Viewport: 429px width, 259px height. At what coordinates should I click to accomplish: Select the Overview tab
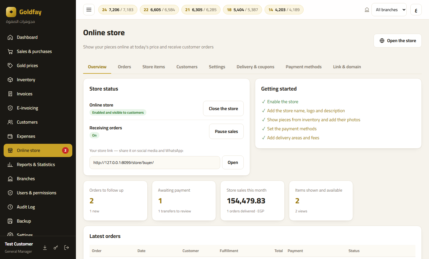(97, 67)
